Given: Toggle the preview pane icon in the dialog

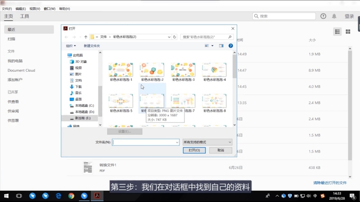Looking at the screenshot, I should (221, 46).
